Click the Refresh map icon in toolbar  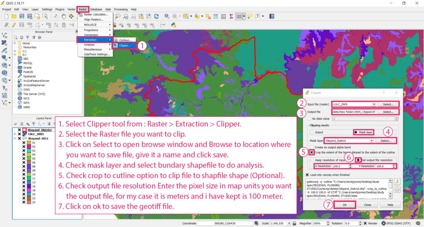(x=156, y=17)
